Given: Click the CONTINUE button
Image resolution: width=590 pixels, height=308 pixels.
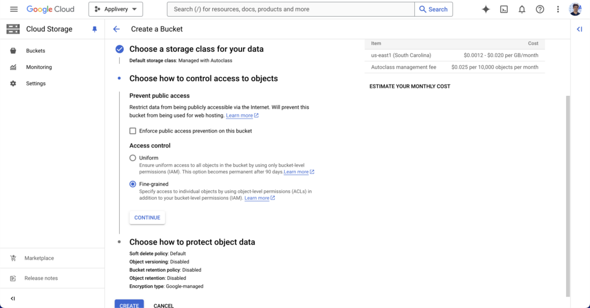Looking at the screenshot, I should 147,218.
